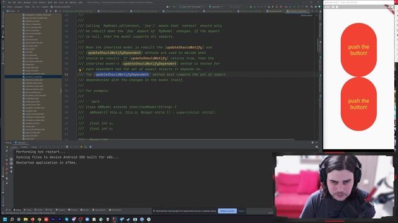Click the wrench icon in debug sidebar
Viewport: 398px width, 223px height.
[x=7, y=151]
